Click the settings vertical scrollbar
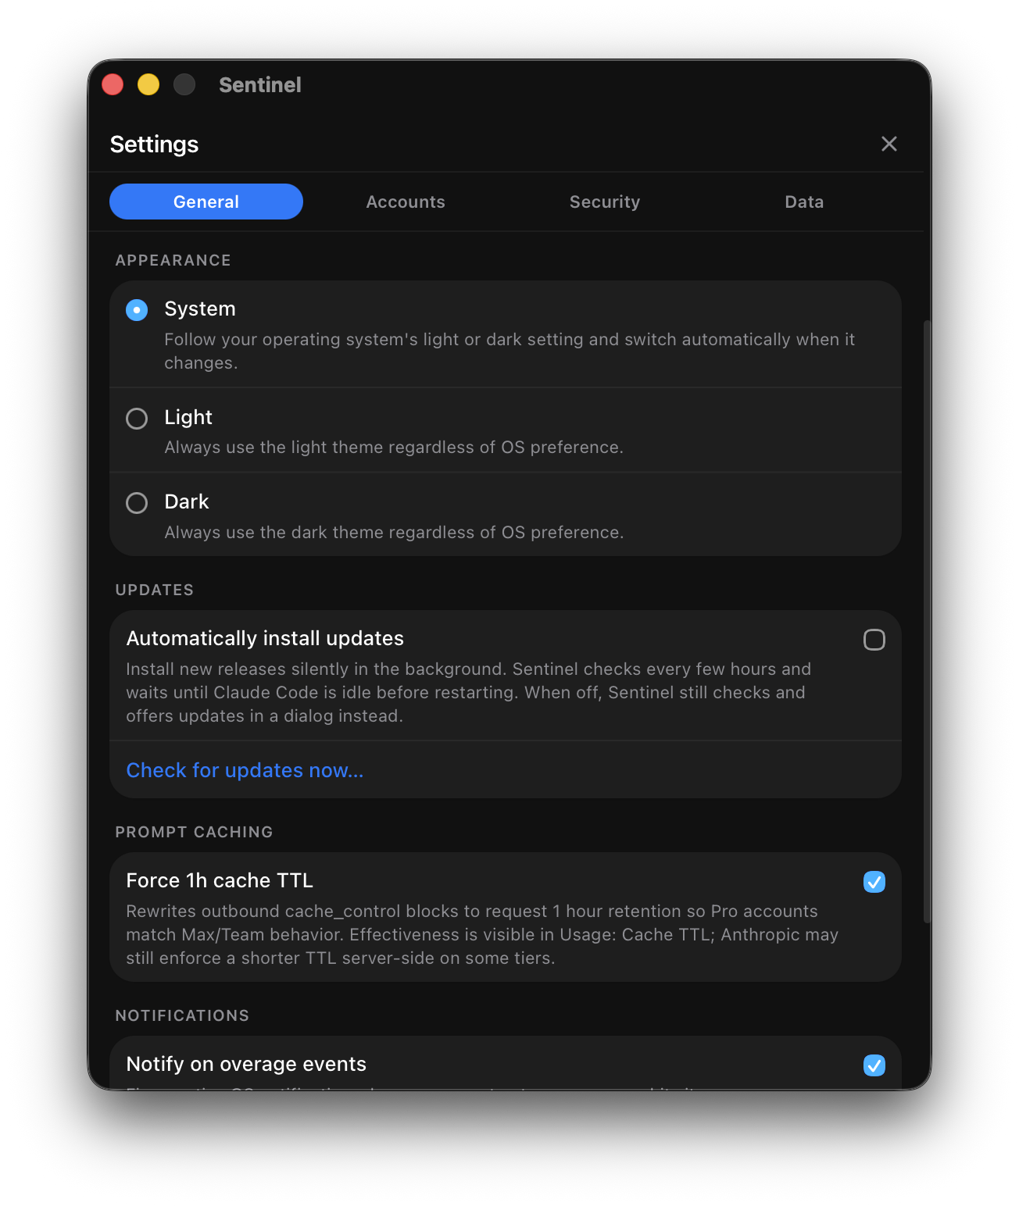 click(x=927, y=621)
